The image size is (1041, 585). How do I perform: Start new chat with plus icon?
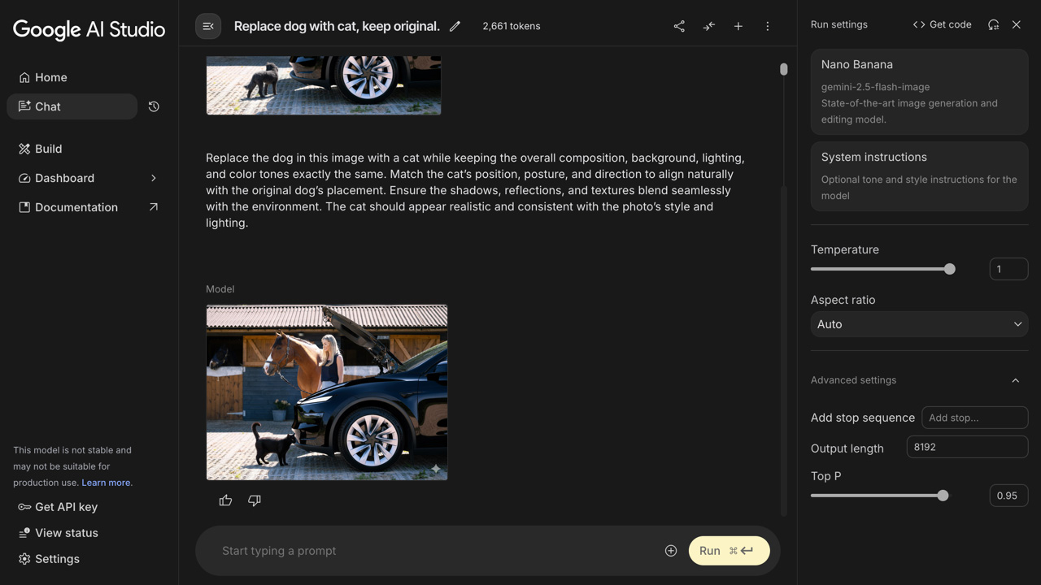[738, 26]
